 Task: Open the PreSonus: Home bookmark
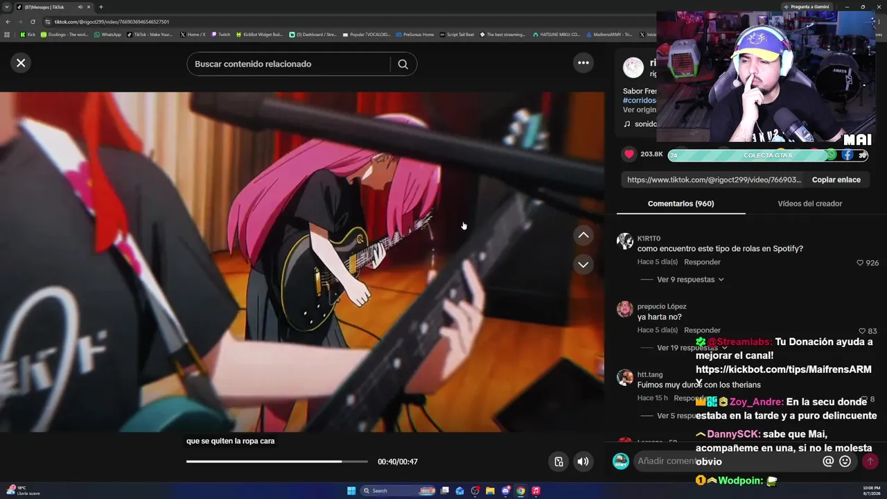click(414, 34)
